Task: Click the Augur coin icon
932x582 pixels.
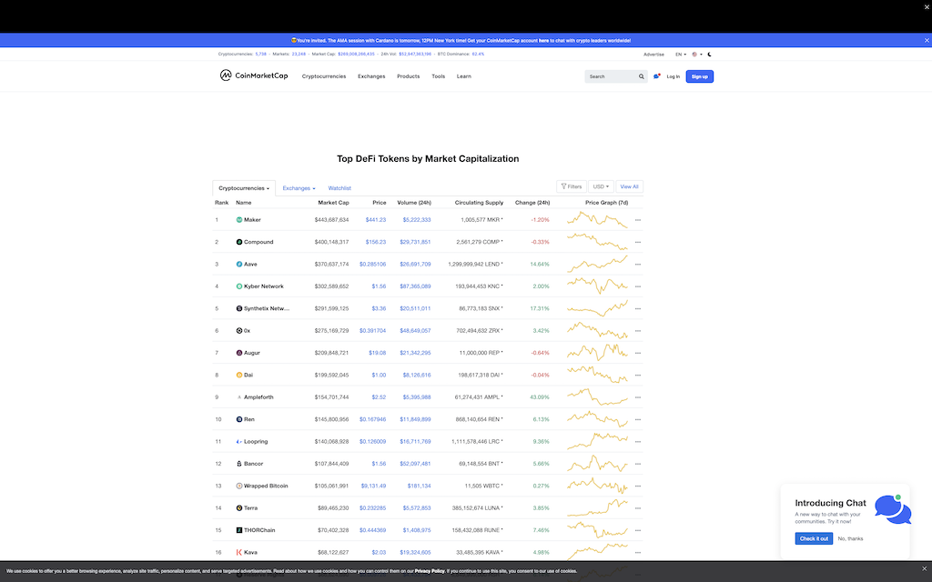Action: point(239,353)
